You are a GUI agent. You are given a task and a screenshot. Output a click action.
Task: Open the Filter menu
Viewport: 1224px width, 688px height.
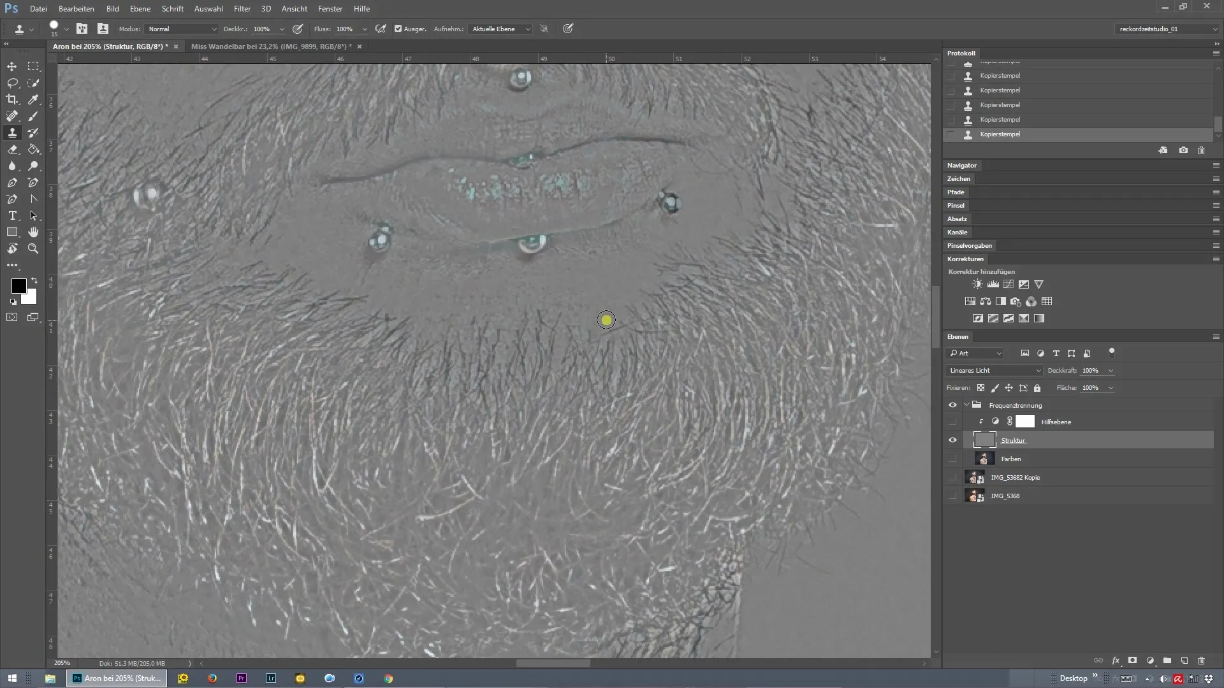click(242, 9)
